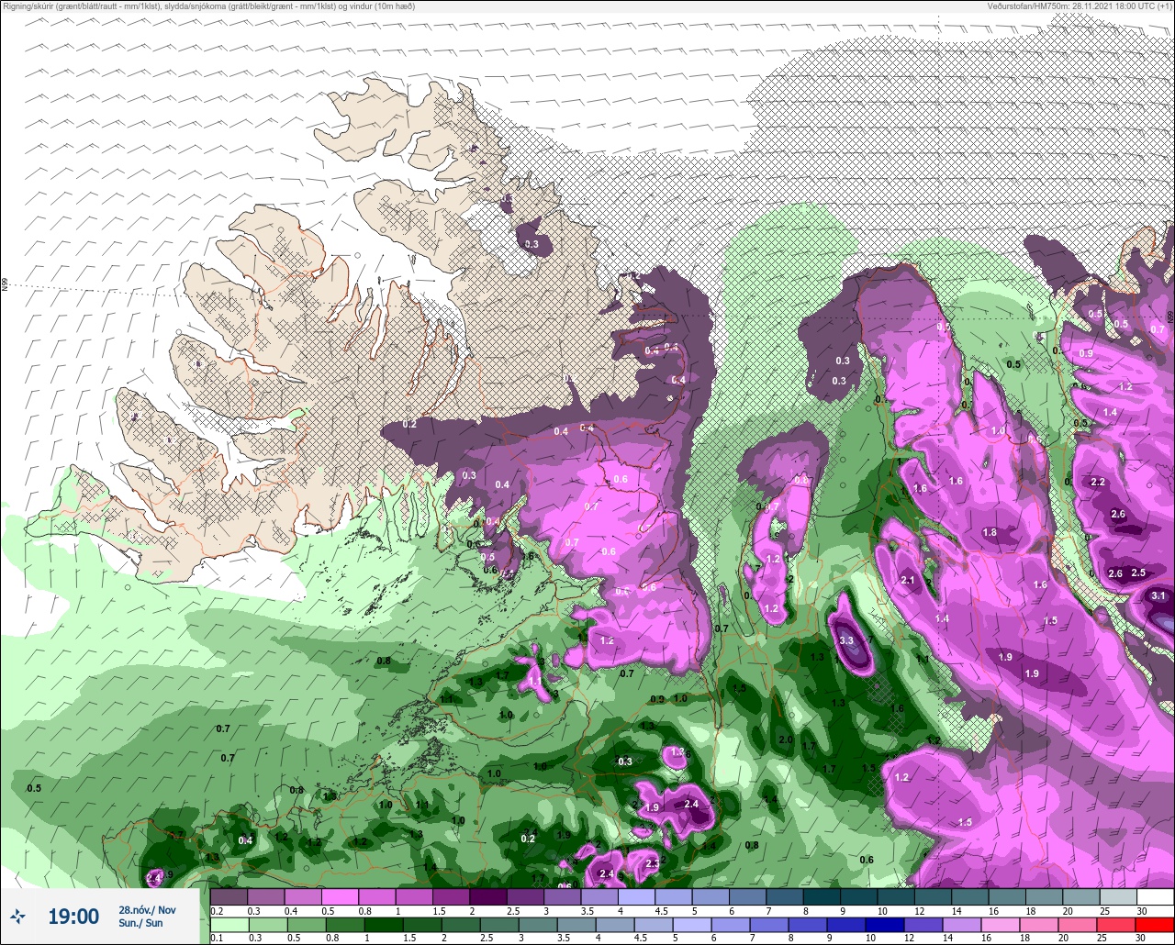Click the snow legend swatch starting at 0.2

point(229,896)
